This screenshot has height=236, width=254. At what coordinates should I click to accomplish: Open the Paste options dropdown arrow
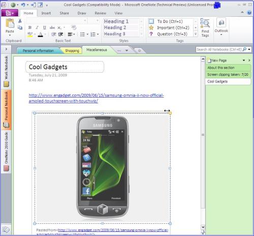click(10, 35)
